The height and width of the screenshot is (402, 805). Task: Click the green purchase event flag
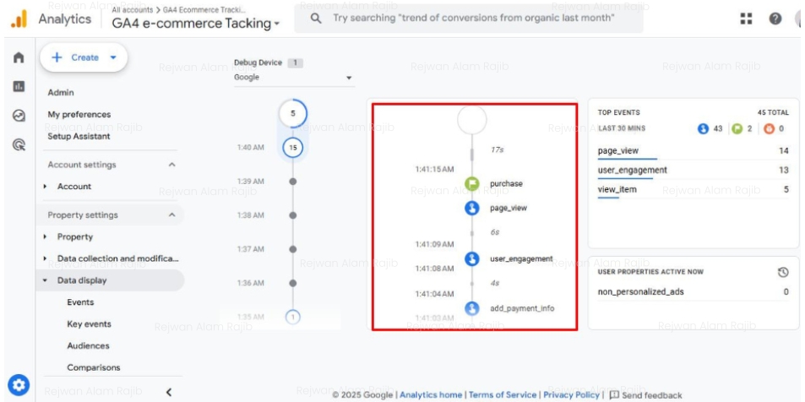(472, 183)
